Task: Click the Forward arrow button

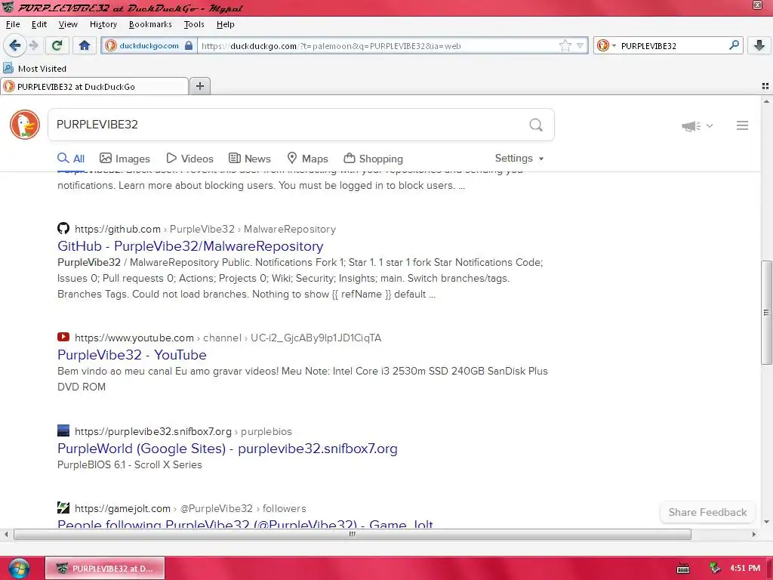Action: pos(34,45)
